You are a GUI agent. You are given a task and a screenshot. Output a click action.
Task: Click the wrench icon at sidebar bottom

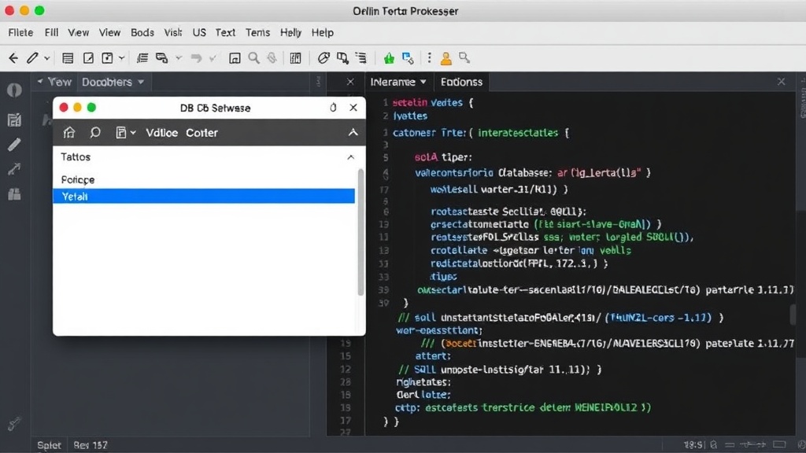point(14,424)
